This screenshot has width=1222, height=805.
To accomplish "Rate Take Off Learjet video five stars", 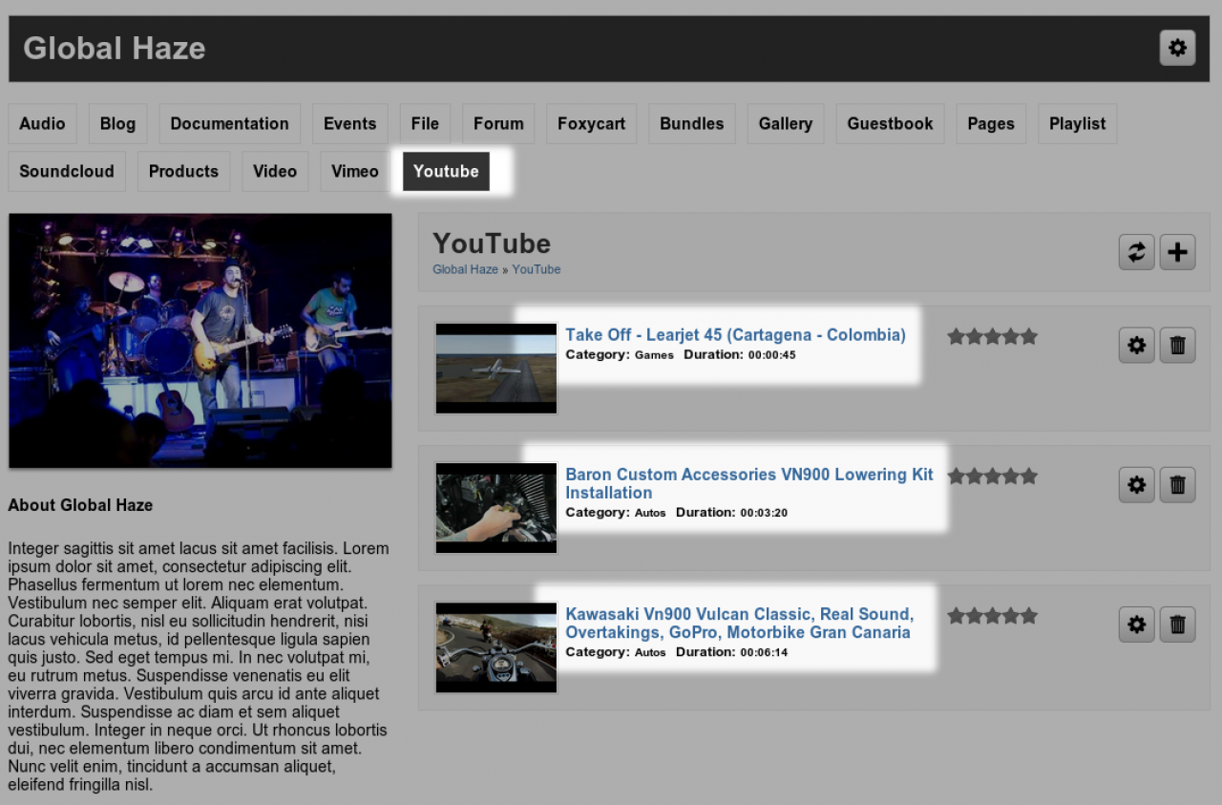I will [x=1028, y=336].
